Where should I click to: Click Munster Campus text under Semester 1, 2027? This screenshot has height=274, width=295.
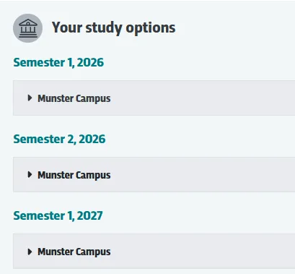pyautogui.click(x=74, y=252)
